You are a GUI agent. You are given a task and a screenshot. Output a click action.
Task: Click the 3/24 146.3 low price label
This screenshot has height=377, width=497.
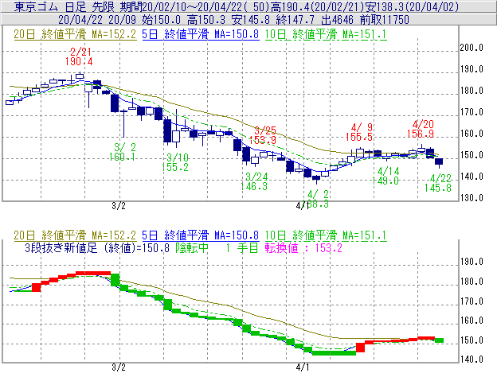coord(254,181)
